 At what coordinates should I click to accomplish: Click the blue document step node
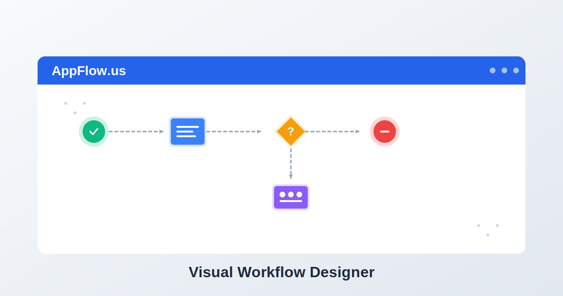[188, 132]
